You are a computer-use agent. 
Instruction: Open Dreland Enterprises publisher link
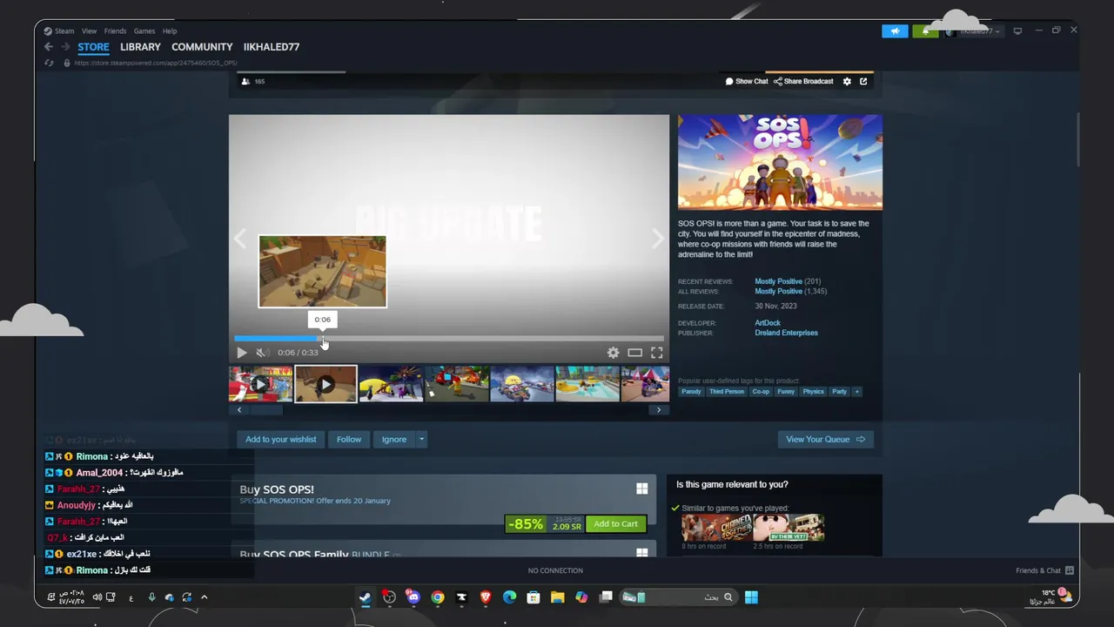point(786,333)
